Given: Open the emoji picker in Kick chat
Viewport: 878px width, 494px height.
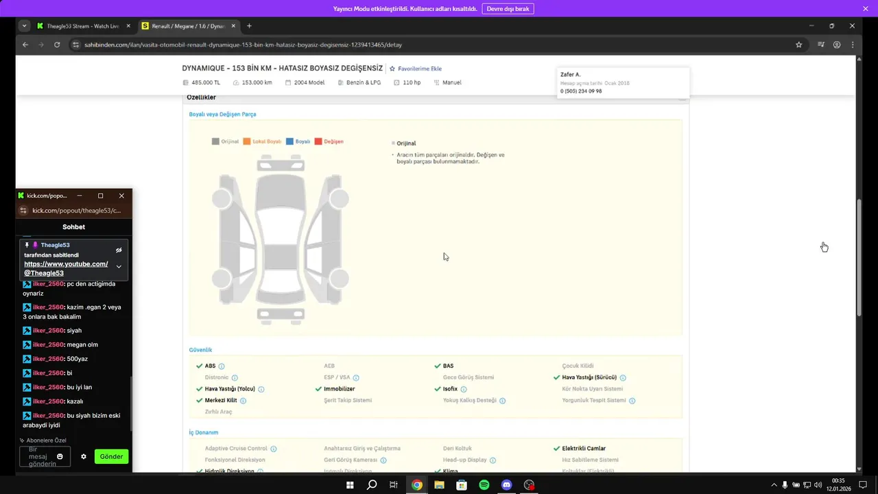Looking at the screenshot, I should [x=60, y=456].
